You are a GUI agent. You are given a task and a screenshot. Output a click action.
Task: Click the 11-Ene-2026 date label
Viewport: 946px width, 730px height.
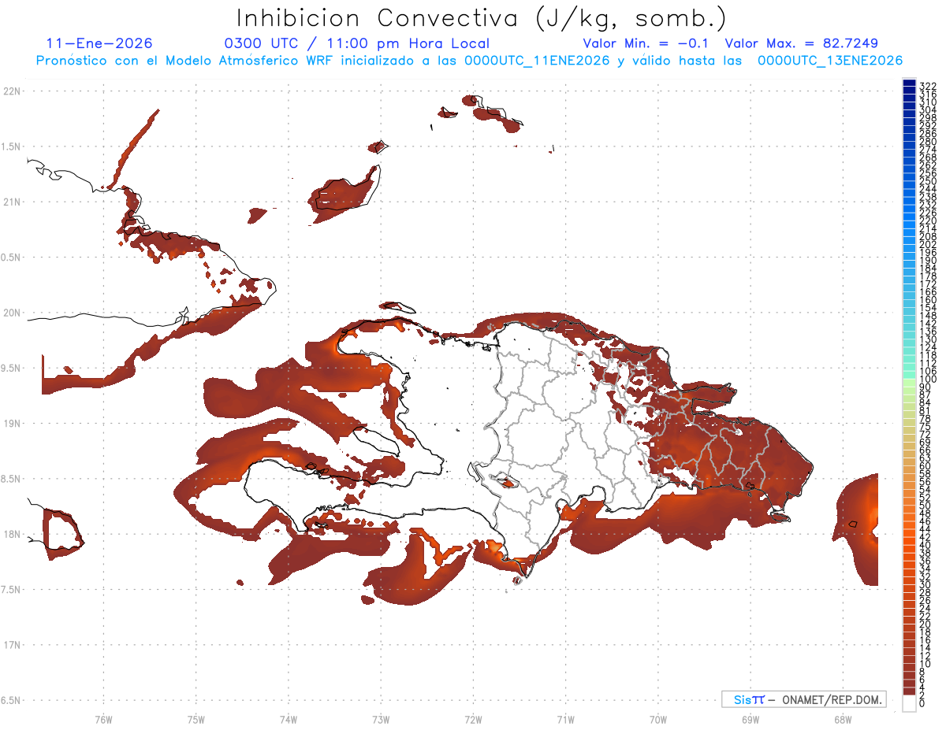pos(99,43)
